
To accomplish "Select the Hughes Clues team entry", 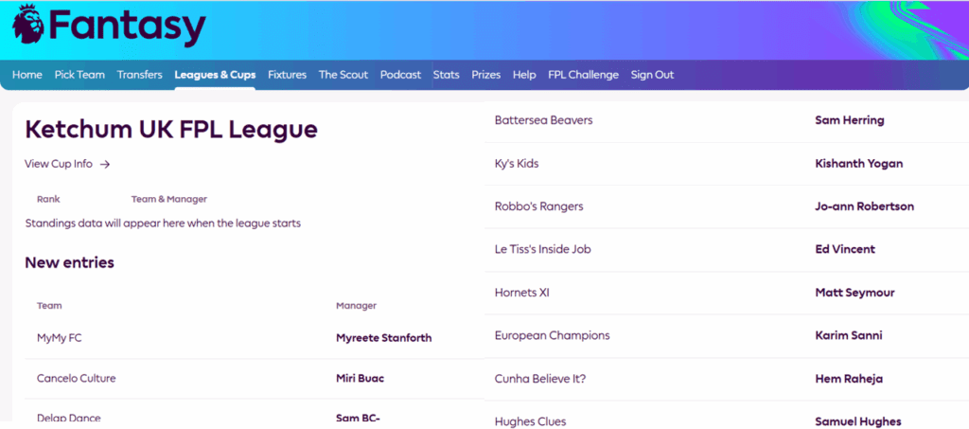I will (x=530, y=421).
